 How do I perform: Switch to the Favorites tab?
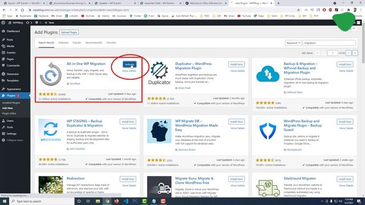point(111,43)
